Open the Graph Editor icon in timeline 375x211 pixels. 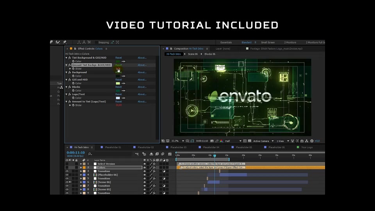(170, 154)
